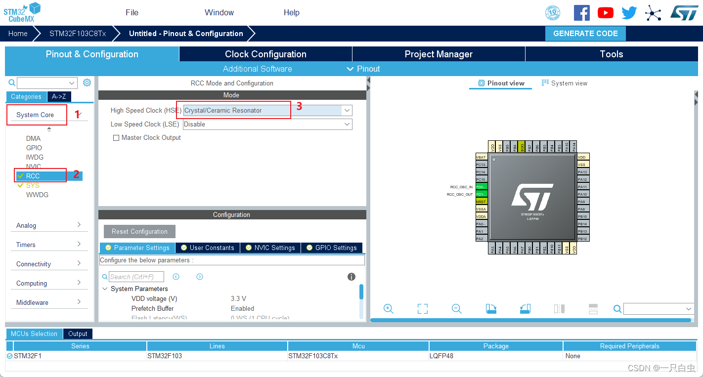Switch to the Clock Configuration tab
Screen dimensions: 703x377
pos(265,54)
